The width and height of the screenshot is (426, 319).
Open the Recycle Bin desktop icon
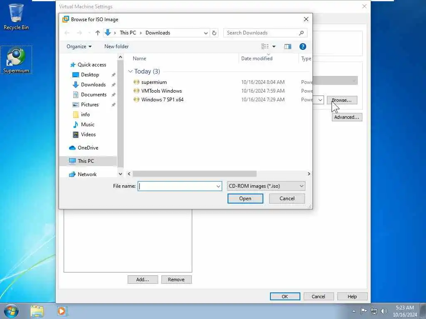pyautogui.click(x=16, y=16)
